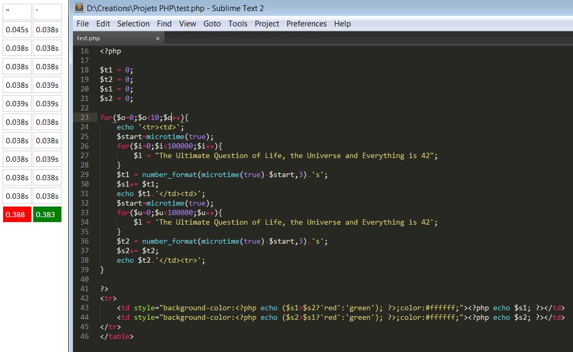Click line 43 td style with $s1>$s2

(x=341, y=308)
